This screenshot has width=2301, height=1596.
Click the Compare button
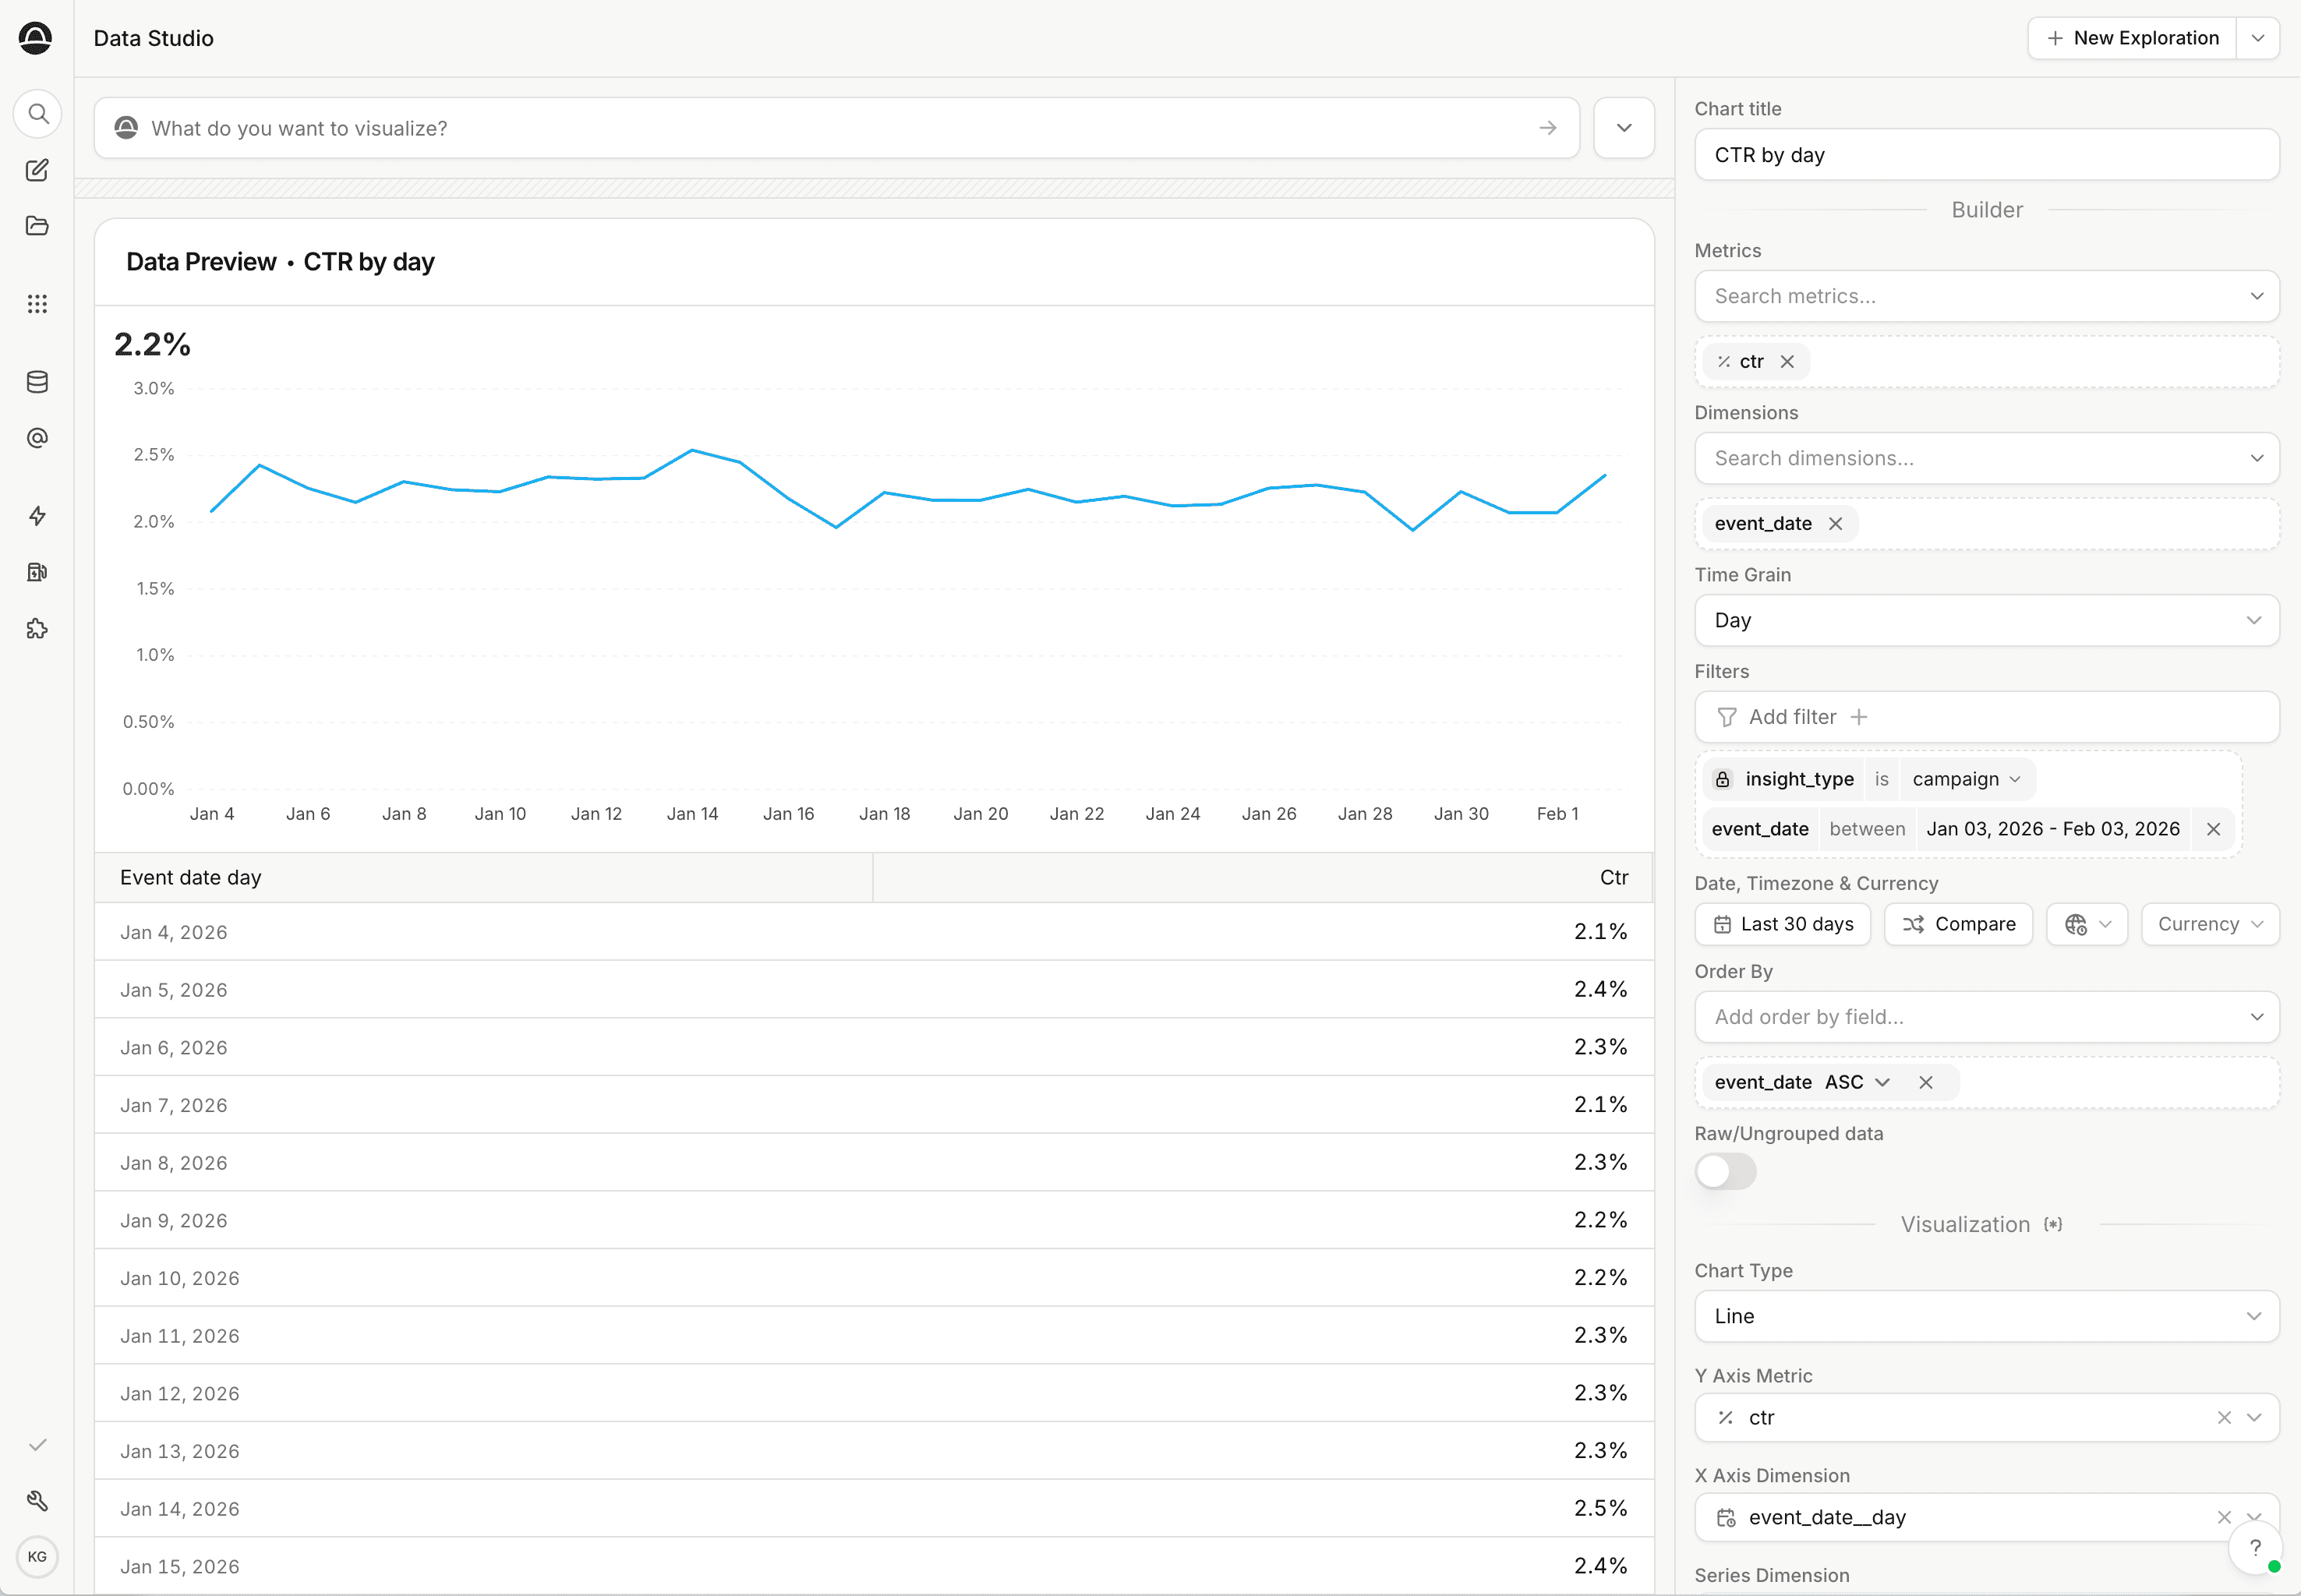point(1958,924)
